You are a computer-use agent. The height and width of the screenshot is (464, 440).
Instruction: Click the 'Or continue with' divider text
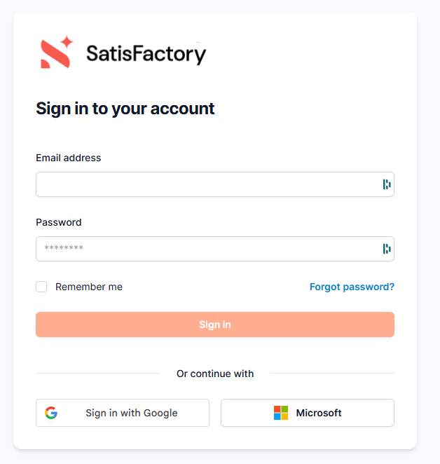(x=215, y=374)
